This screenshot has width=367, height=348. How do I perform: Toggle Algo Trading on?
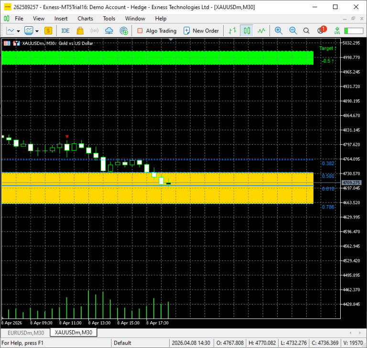pos(157,31)
